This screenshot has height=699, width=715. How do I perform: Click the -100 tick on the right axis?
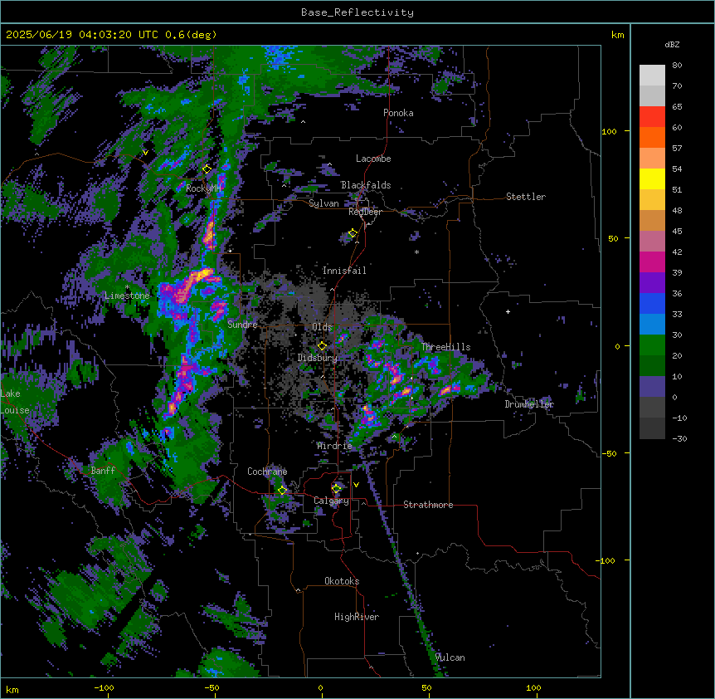tap(606, 560)
